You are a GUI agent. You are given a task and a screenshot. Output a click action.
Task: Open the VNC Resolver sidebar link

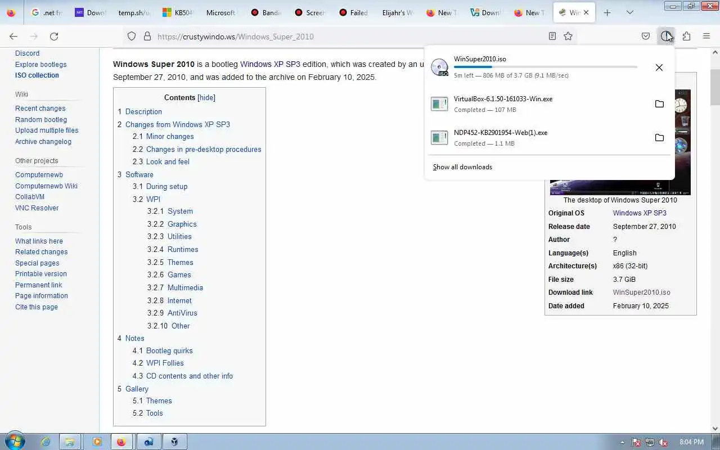pyautogui.click(x=37, y=208)
